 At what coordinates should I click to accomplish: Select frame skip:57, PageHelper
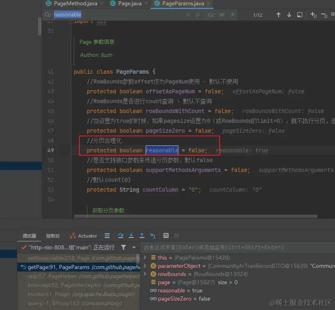78,276
